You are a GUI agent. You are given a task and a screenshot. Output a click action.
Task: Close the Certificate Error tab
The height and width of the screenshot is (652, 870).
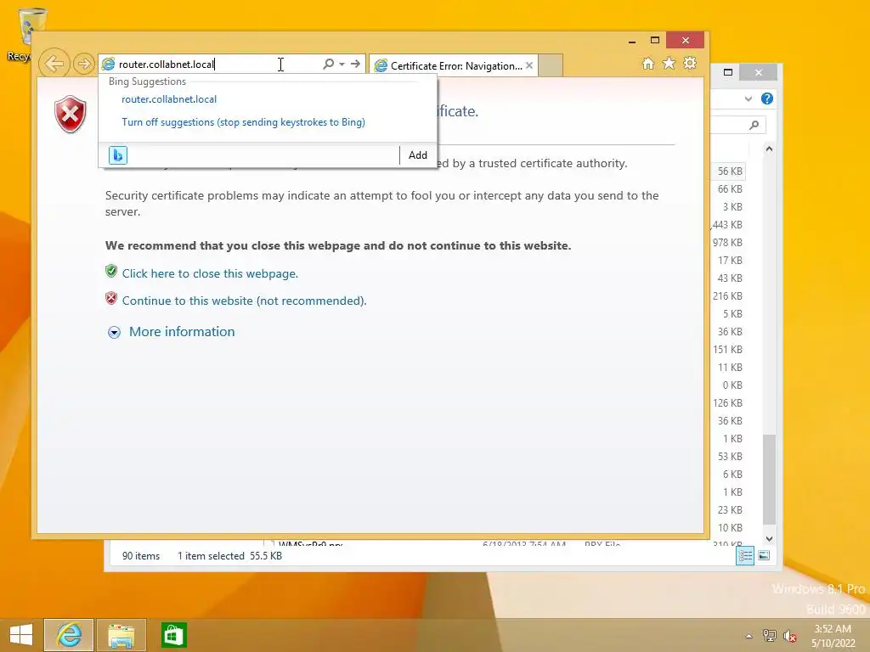[x=529, y=65]
